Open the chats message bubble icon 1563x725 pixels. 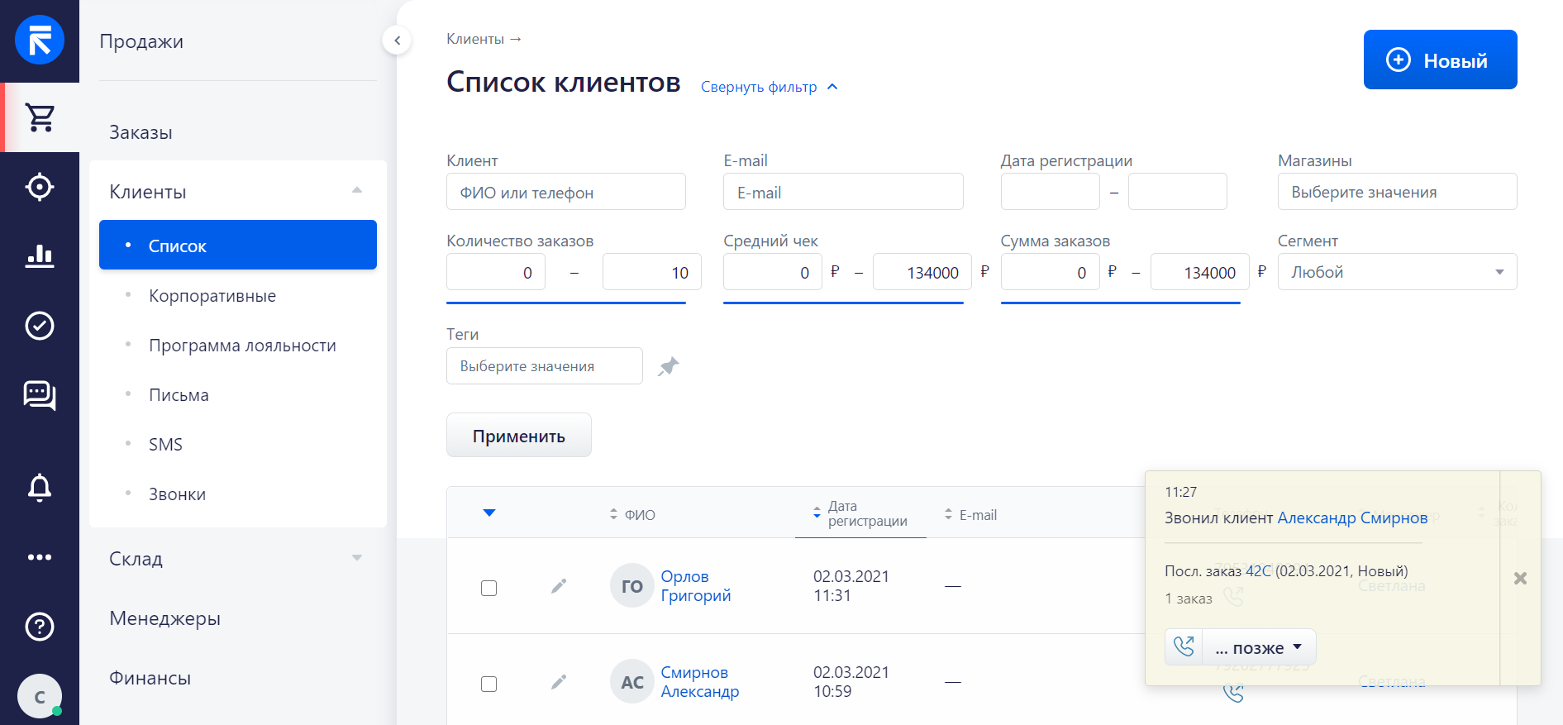40,395
